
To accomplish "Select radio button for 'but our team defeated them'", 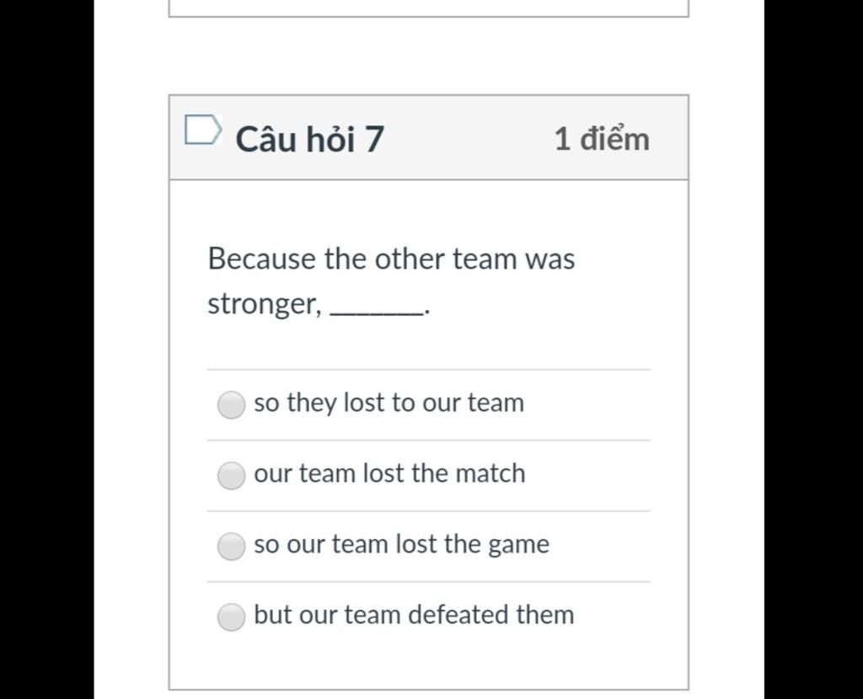I will tap(231, 616).
